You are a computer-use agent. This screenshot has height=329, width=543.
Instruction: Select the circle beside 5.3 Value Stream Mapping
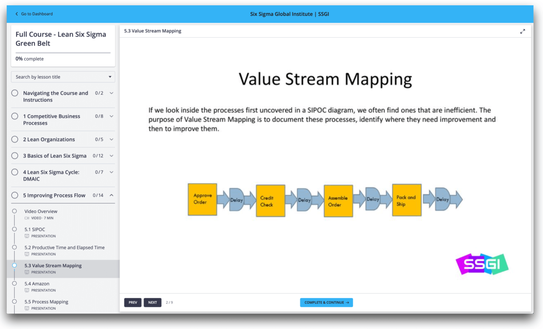(x=14, y=265)
